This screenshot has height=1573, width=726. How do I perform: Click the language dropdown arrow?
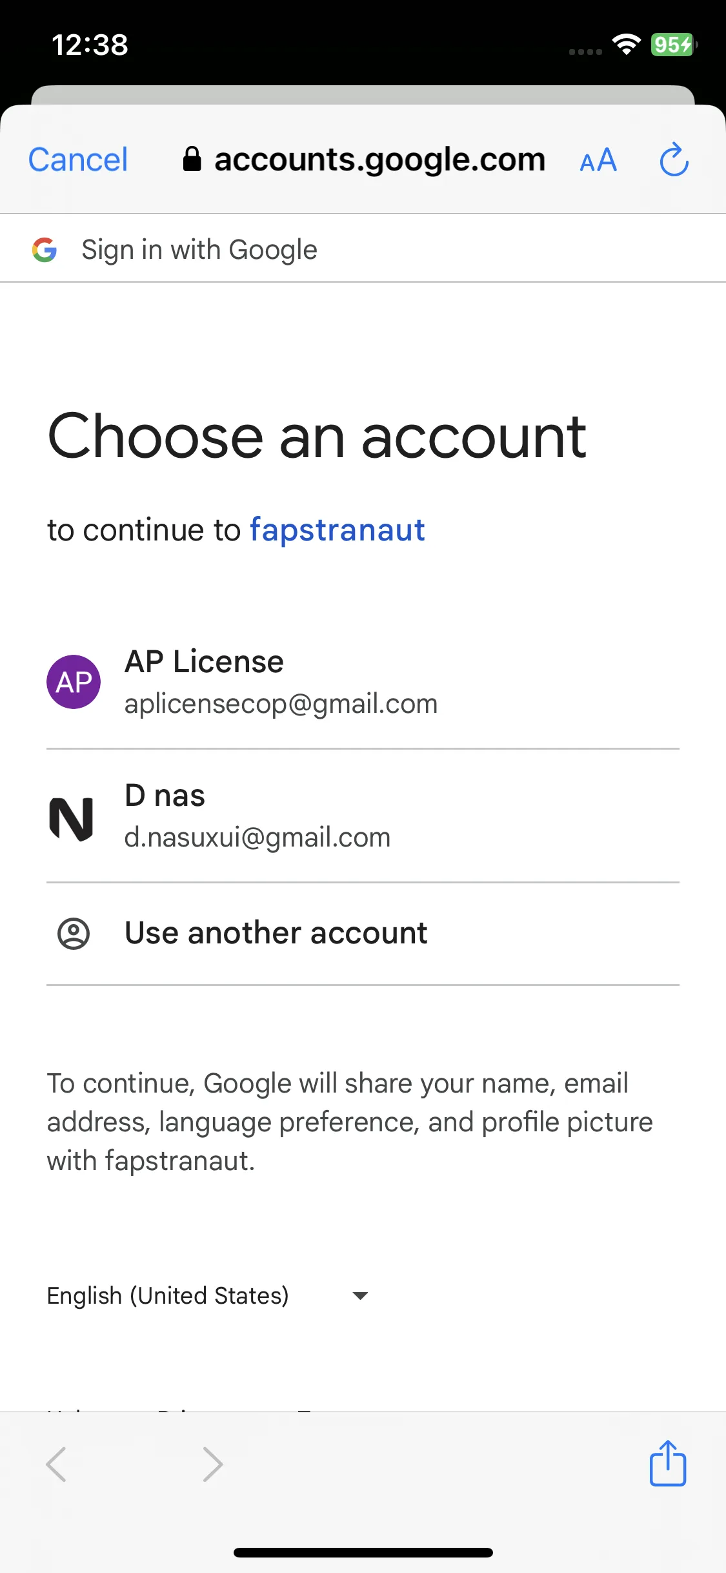click(x=360, y=1296)
